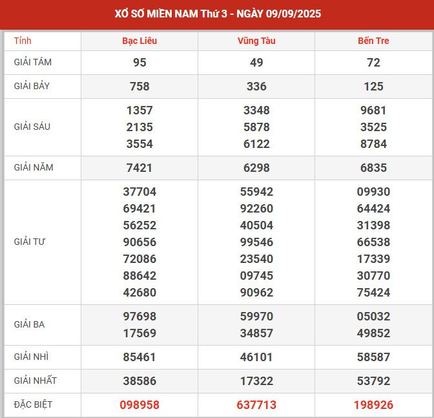Select giải tư number 56252
The height and width of the screenshot is (418, 434).
point(139,225)
